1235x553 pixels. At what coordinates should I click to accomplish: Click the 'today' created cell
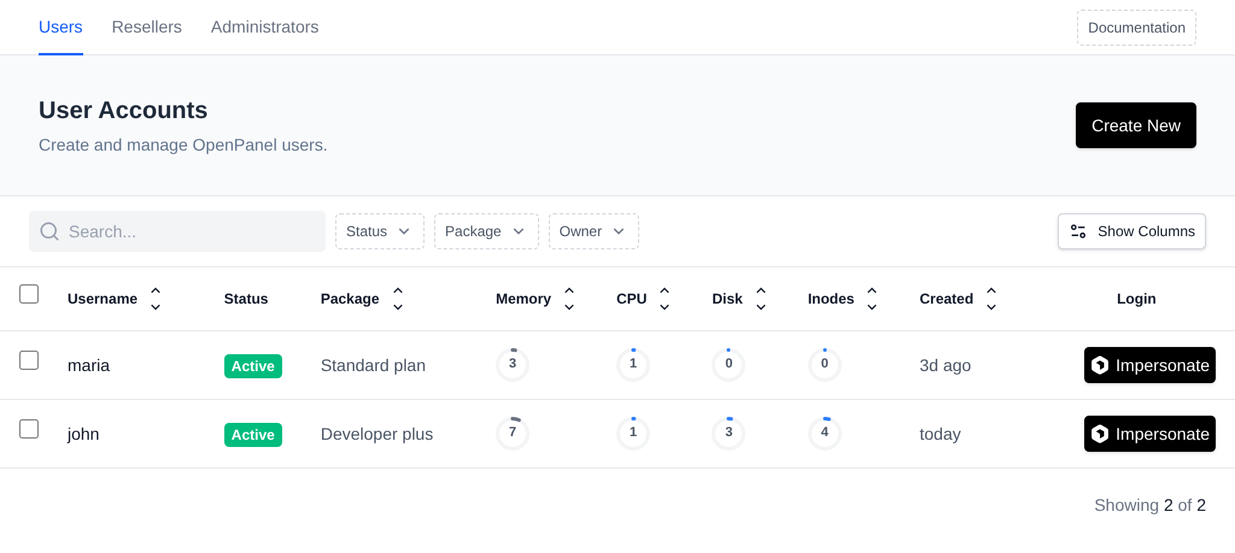pos(940,434)
